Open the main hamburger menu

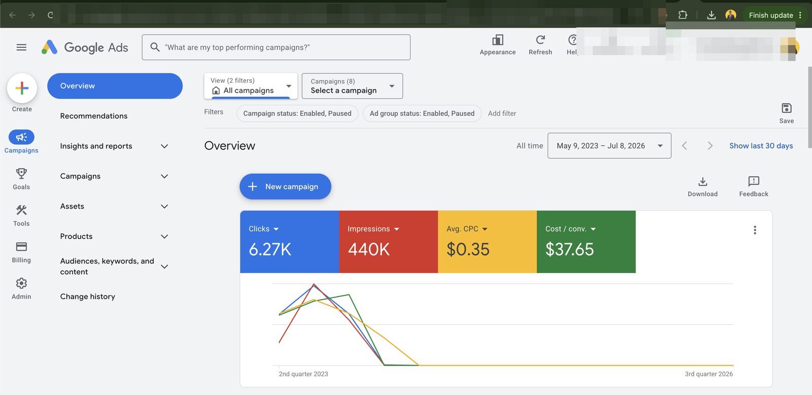pos(21,47)
